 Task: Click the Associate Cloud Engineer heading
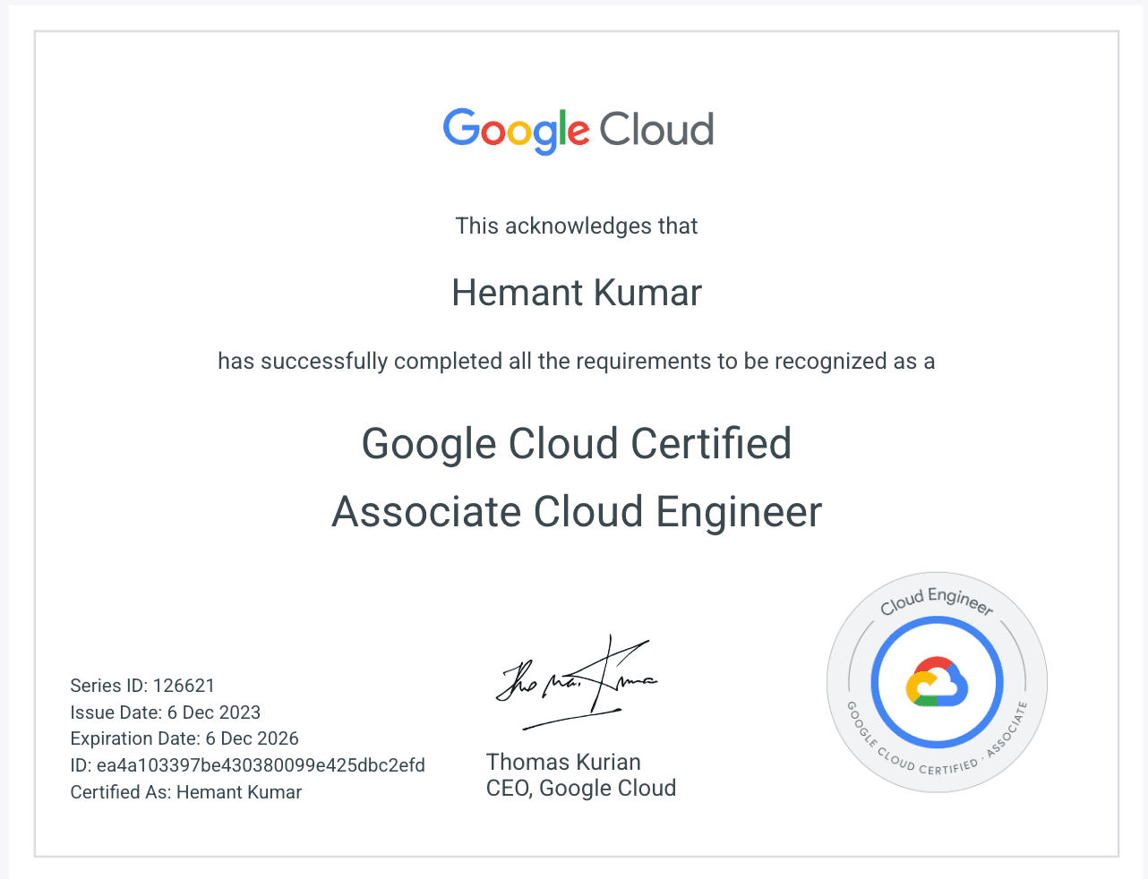(576, 512)
